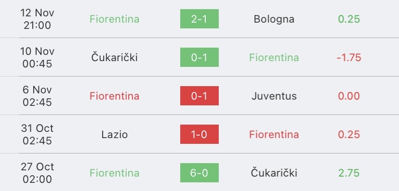Click Fiorentina in the 6 Nov row
The image size is (399, 191).
(x=115, y=96)
